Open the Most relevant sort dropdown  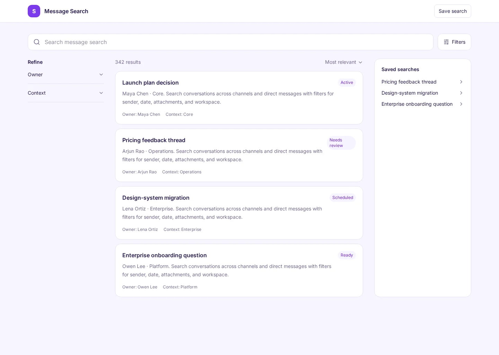[344, 62]
